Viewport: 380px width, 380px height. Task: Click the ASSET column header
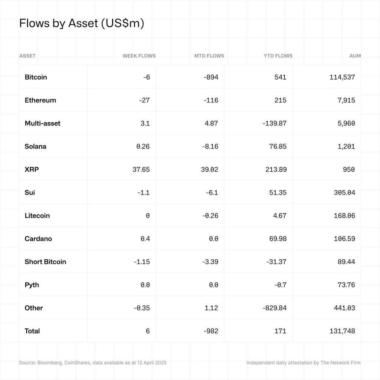(x=27, y=56)
